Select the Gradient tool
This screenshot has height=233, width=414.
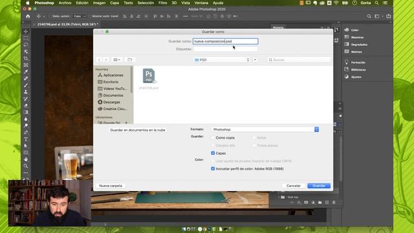point(26,112)
